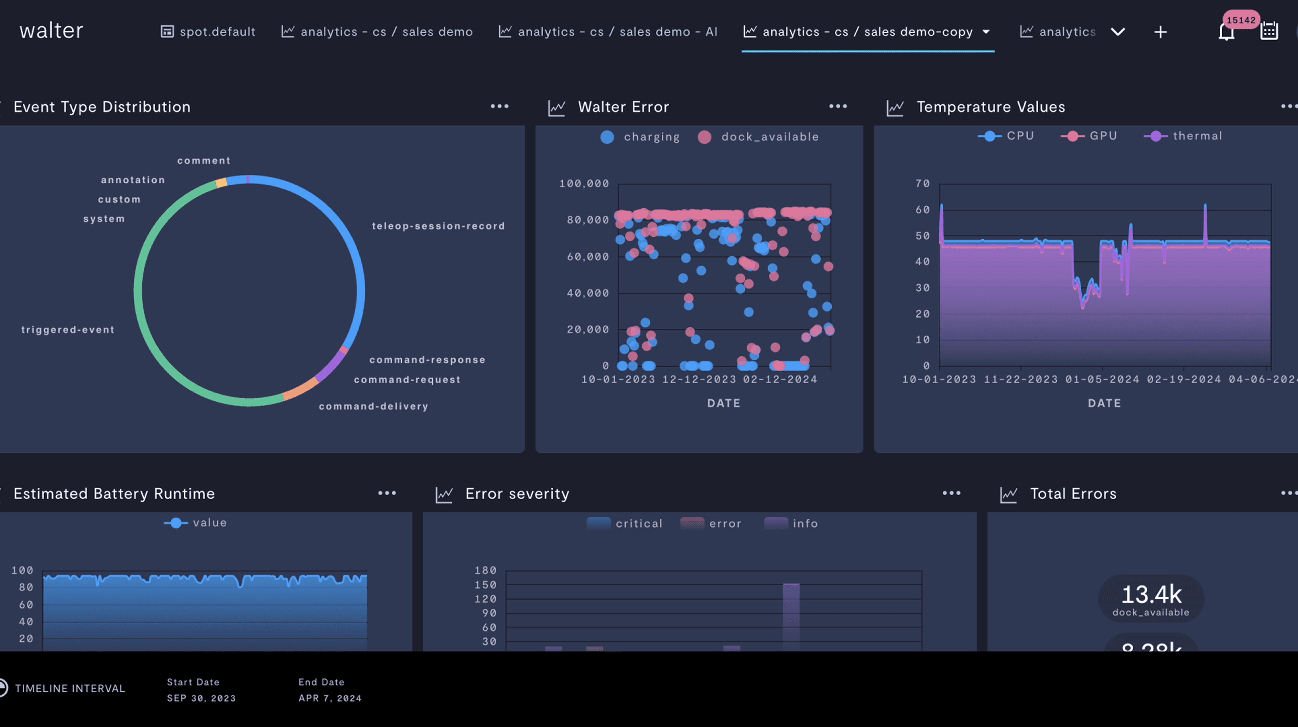The width and height of the screenshot is (1298, 727).
Task: Open the calendar icon in top bar
Action: (x=1269, y=31)
